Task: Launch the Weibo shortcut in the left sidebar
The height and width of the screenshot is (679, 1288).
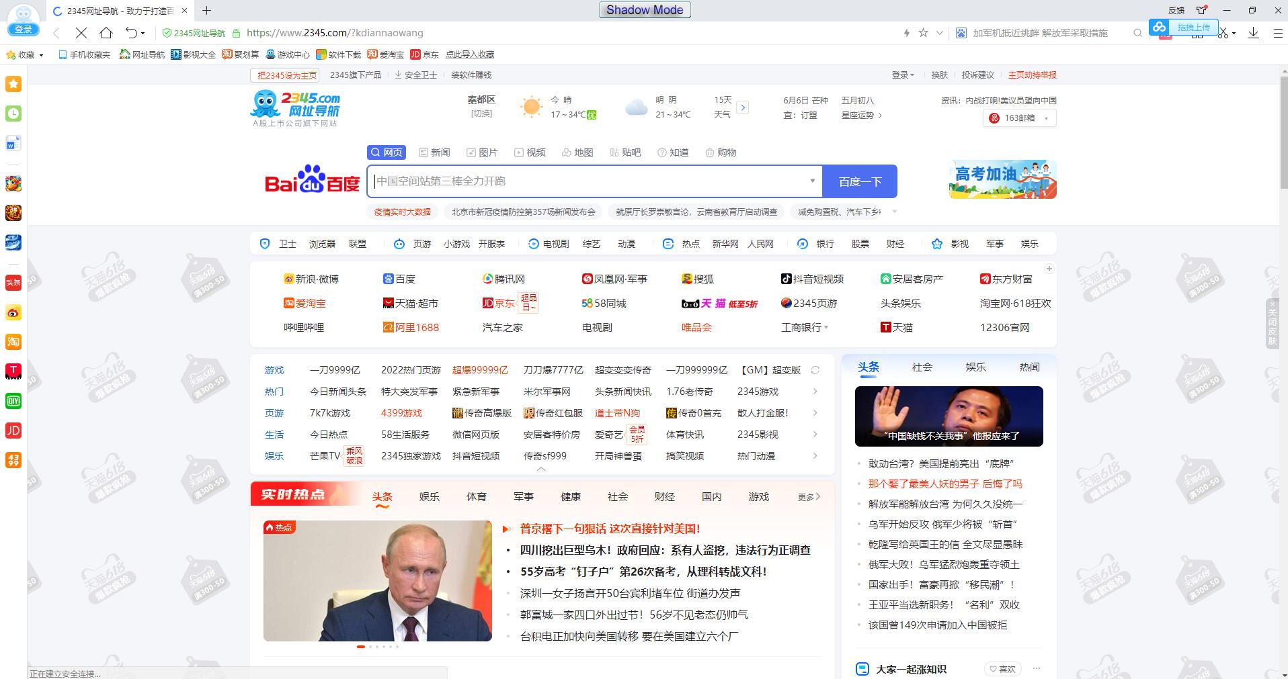Action: [x=13, y=312]
